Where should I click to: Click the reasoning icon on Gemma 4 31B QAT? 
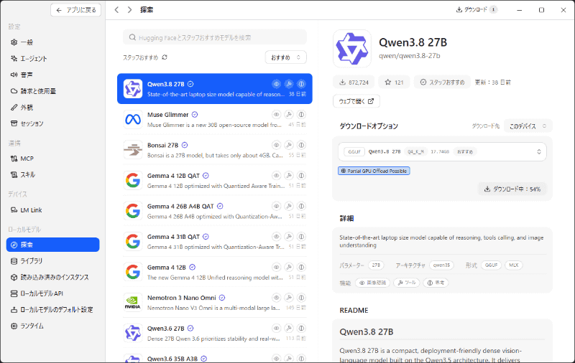[301, 237]
